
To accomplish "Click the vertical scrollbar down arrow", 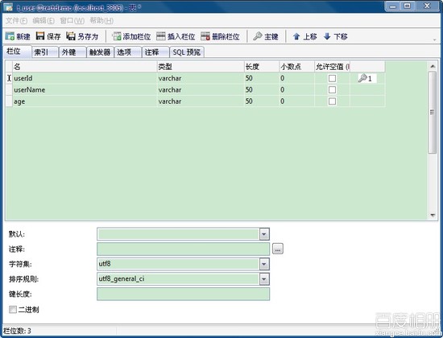I will [x=433, y=215].
